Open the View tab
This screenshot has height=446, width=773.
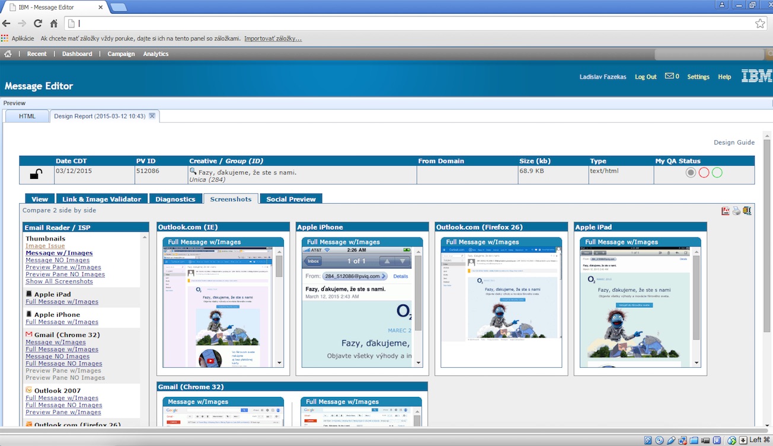tap(40, 199)
